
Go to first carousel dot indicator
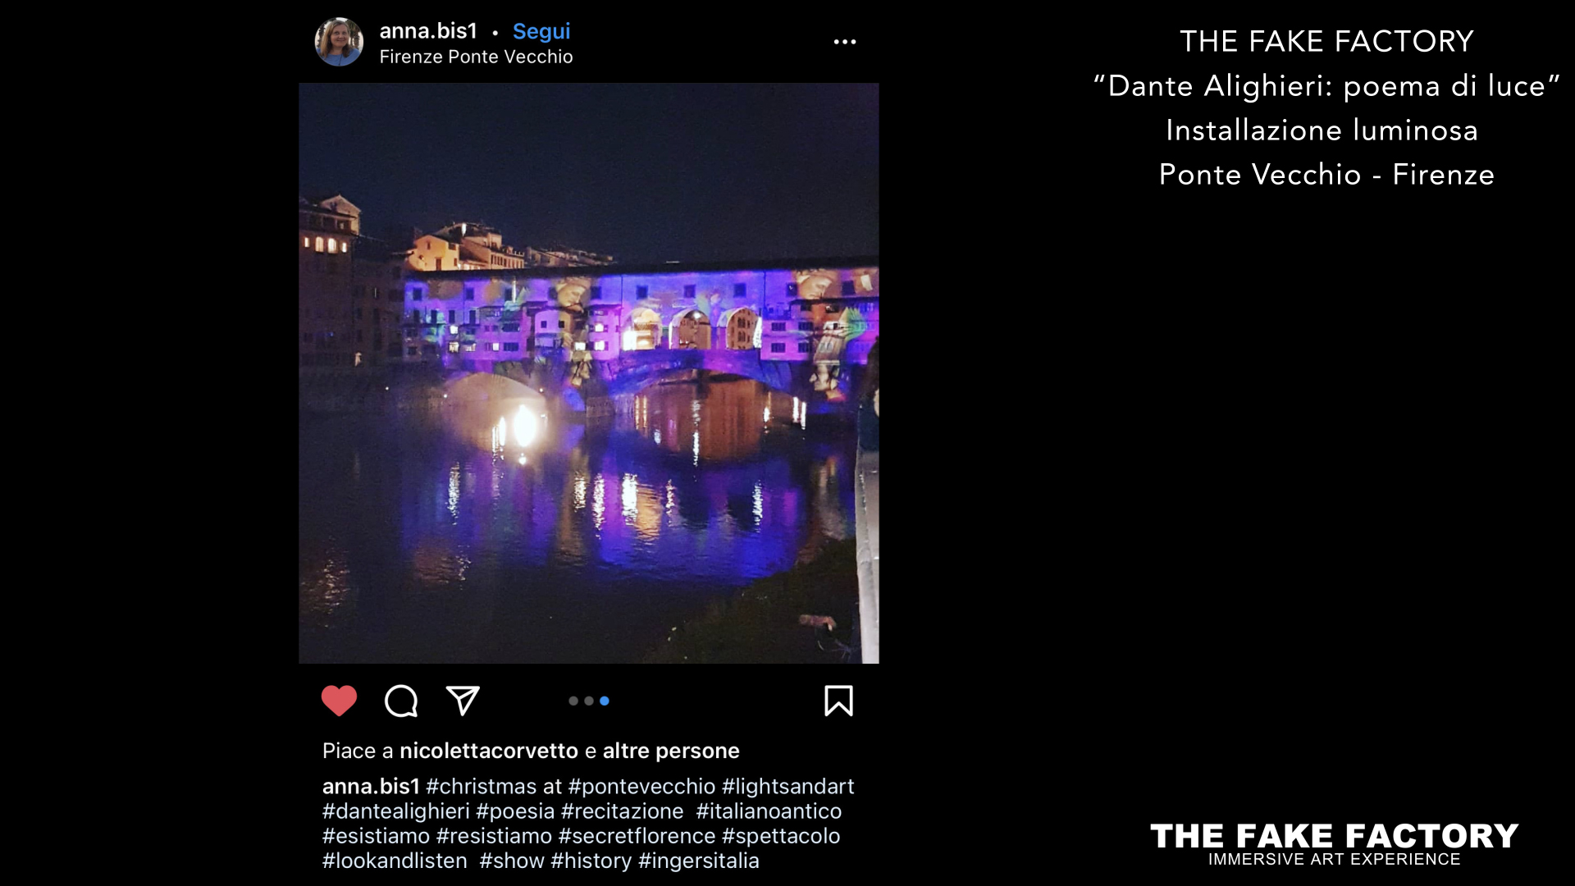point(573,701)
